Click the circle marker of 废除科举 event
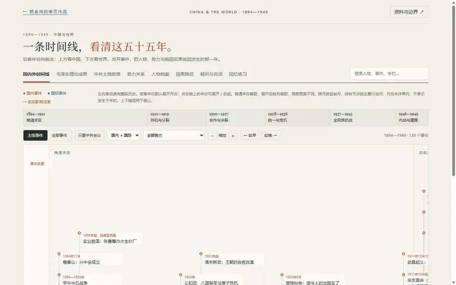 (282, 275)
